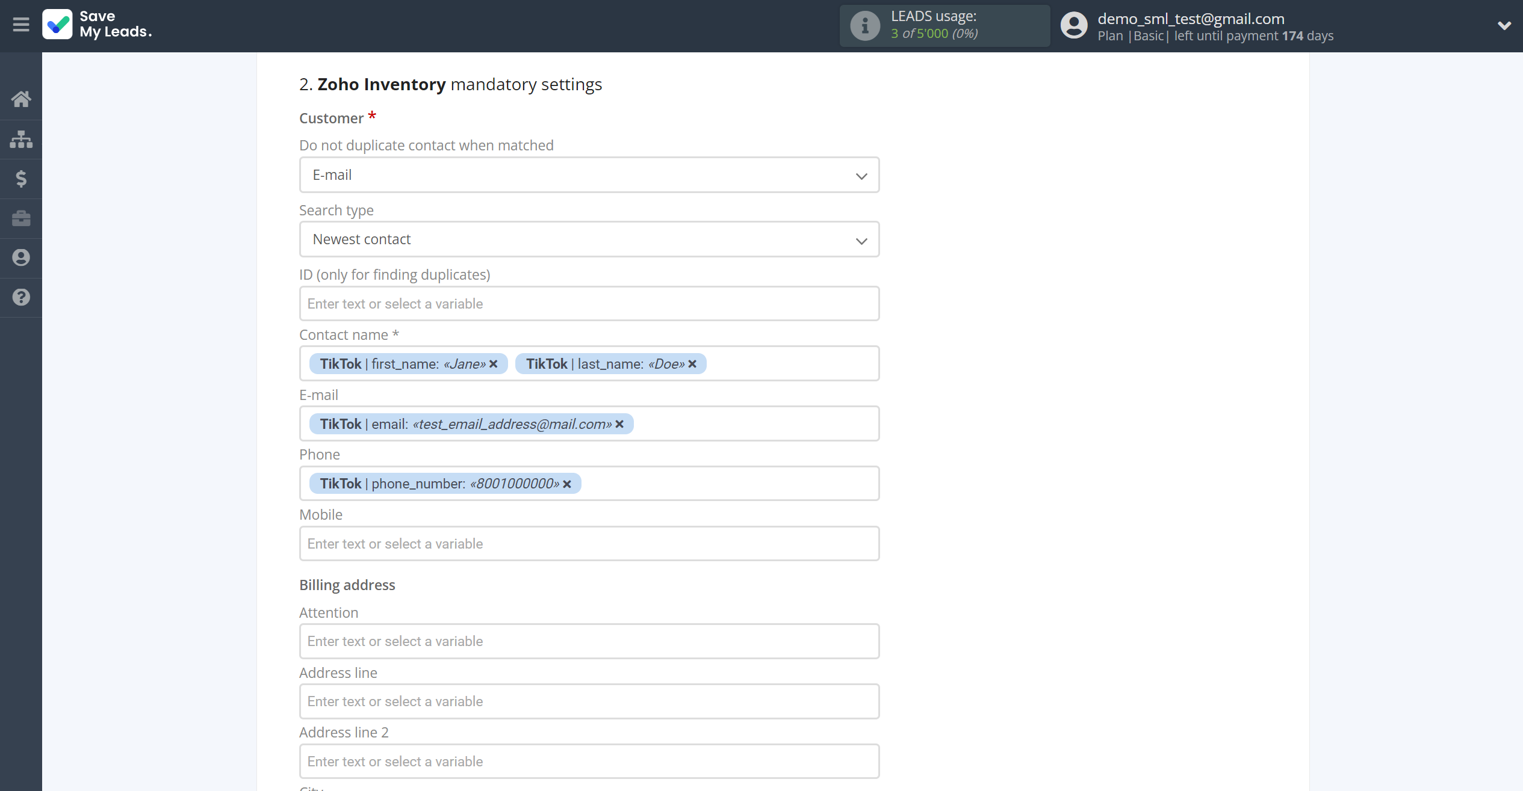Open billing dollar icon in sidebar
Viewport: 1523px width, 791px height.
(x=21, y=179)
